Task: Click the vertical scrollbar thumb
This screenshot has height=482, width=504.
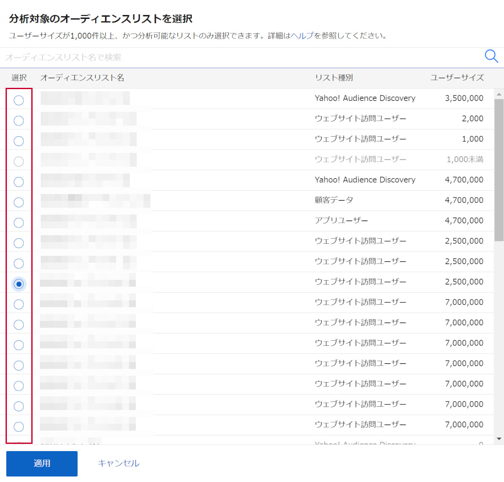Action: pos(499,170)
